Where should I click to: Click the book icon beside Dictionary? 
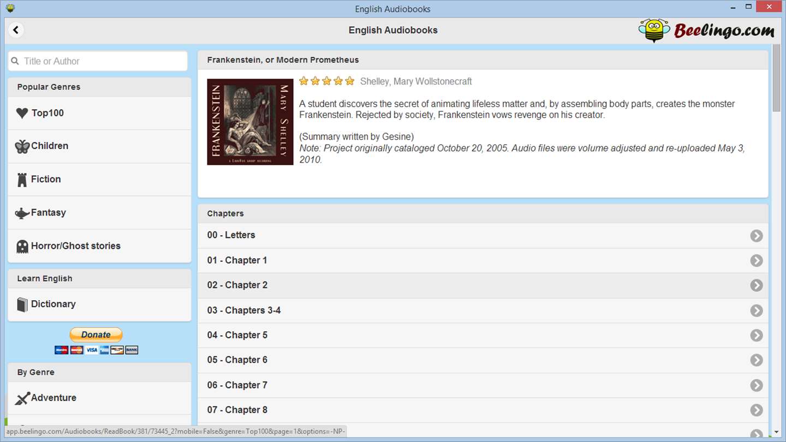pos(22,304)
